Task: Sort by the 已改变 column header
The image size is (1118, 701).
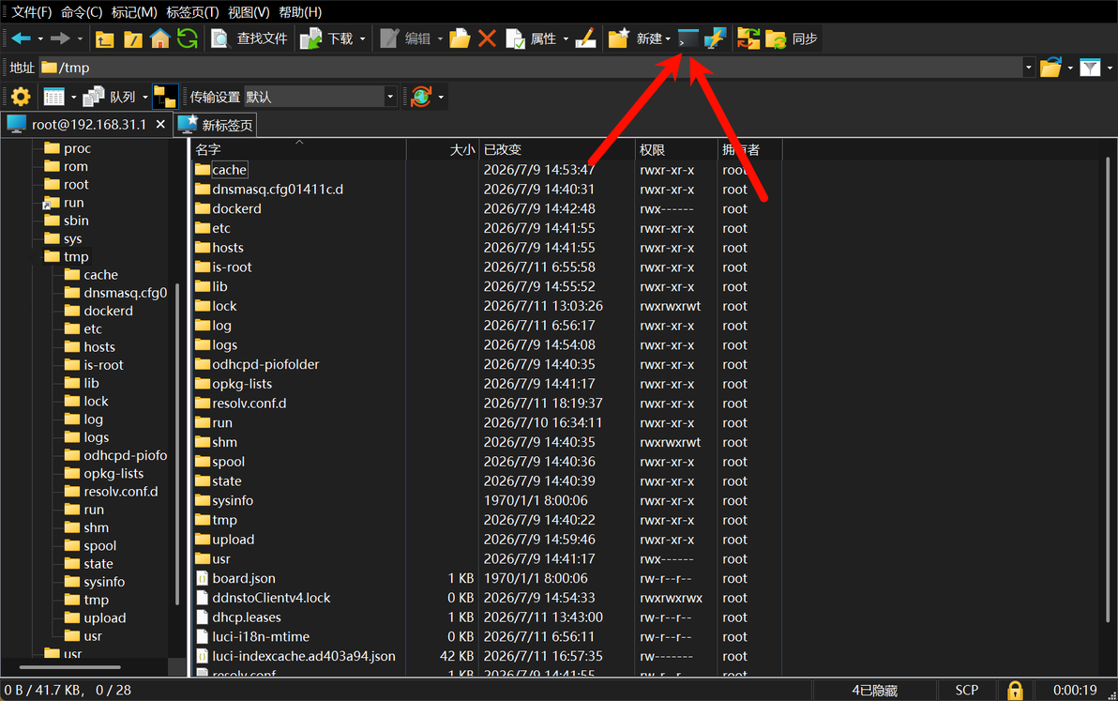Action: (x=557, y=150)
